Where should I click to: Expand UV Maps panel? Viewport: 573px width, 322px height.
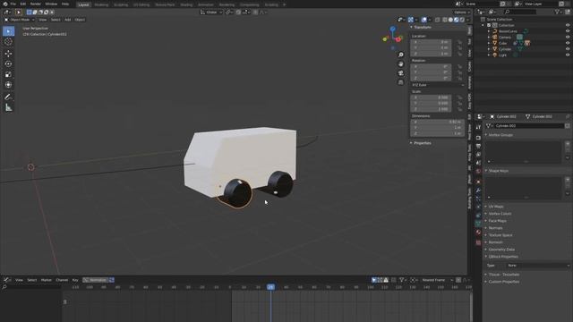(495, 207)
